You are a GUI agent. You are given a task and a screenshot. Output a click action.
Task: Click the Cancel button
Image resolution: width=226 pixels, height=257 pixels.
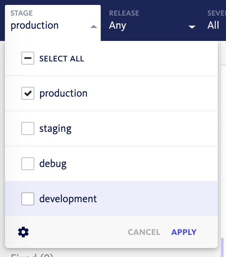(144, 232)
